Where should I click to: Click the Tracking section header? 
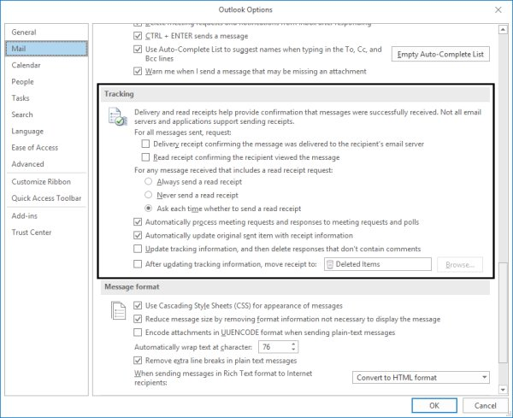[295, 94]
